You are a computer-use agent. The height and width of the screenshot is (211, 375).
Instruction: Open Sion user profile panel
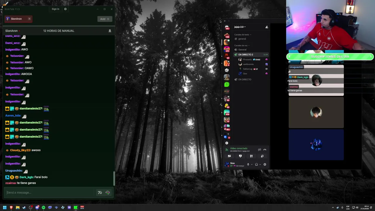click(x=234, y=165)
